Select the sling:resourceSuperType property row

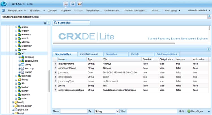pos(131,90)
